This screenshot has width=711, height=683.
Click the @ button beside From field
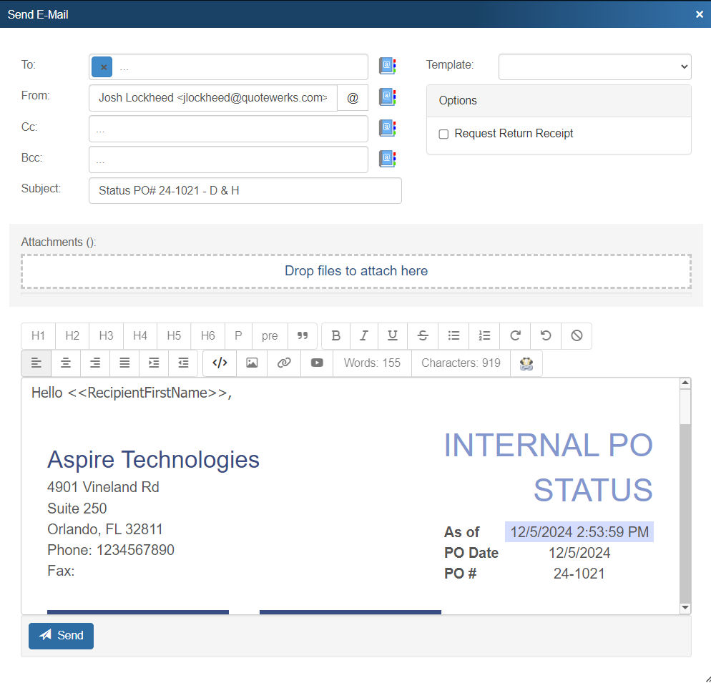[x=353, y=98]
